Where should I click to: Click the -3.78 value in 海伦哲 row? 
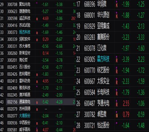(59, 60)
